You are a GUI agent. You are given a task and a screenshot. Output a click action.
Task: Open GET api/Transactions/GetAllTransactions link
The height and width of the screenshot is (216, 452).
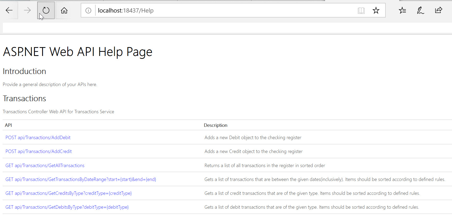click(45, 166)
